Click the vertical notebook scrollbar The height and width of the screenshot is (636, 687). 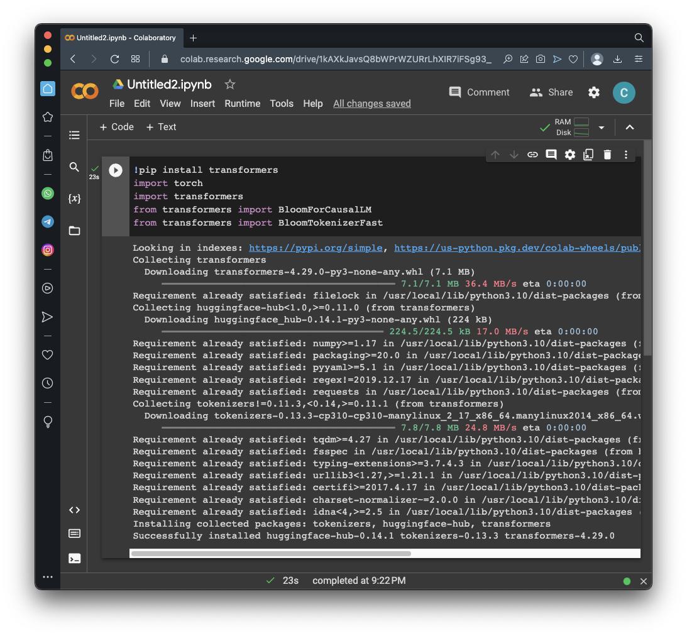pos(647,248)
